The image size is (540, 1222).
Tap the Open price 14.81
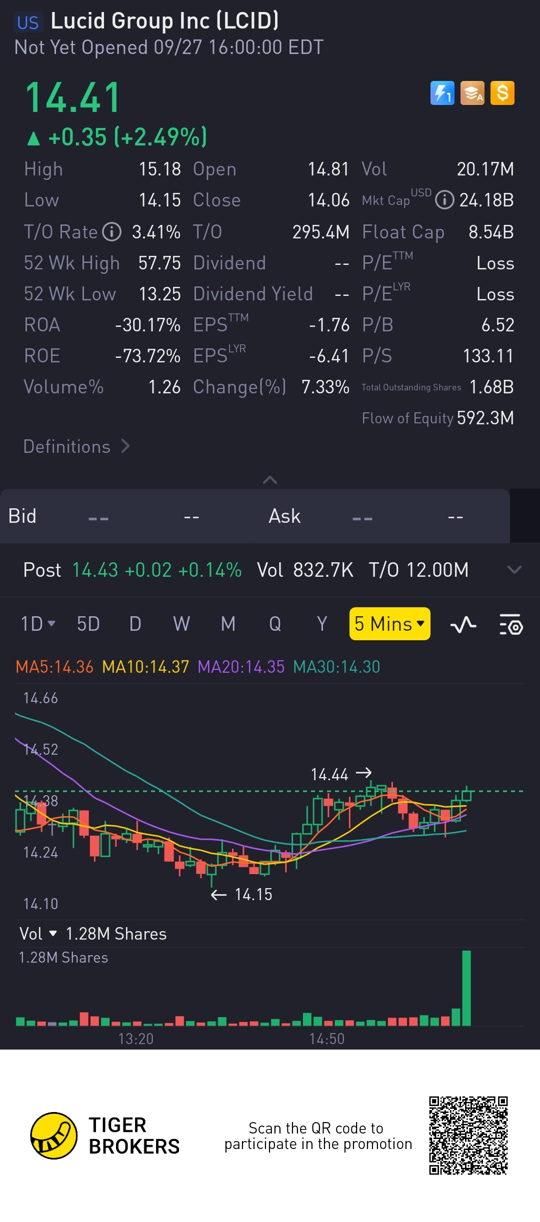[328, 169]
